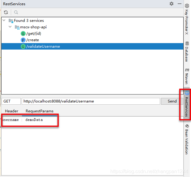
Task: Click the RestServices panel title
Action: tap(14, 4)
